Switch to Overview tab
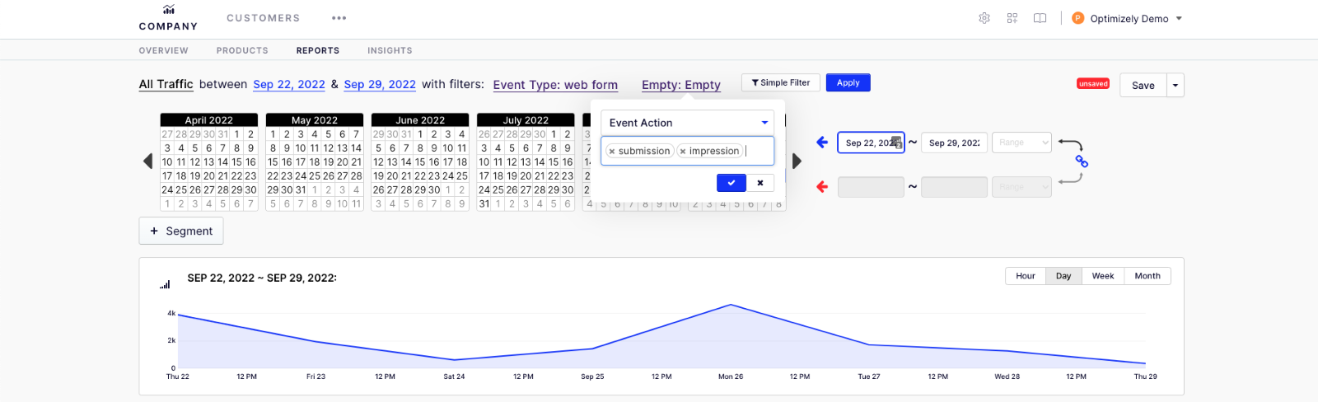This screenshot has width=1318, height=402. click(x=163, y=50)
